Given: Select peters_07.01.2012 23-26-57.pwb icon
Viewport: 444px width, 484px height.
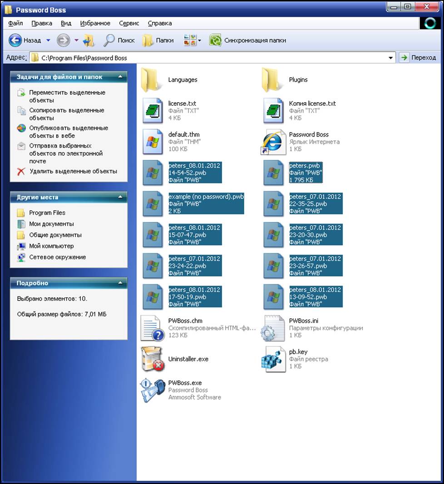Looking at the screenshot, I should click(x=273, y=266).
